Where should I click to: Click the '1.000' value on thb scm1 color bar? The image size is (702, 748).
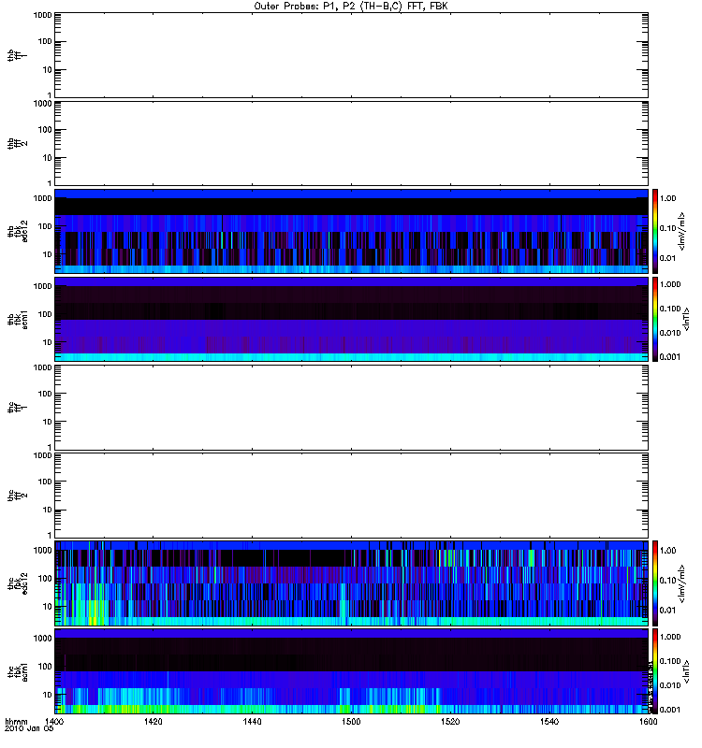[670, 284]
